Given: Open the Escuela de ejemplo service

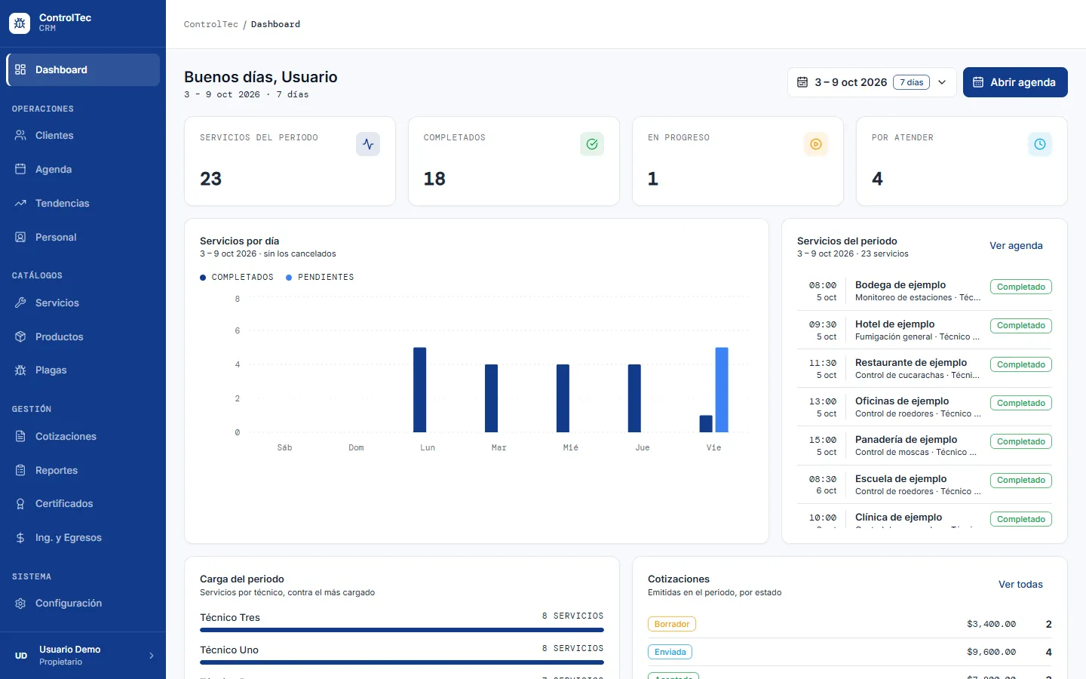Looking at the screenshot, I should [925, 484].
